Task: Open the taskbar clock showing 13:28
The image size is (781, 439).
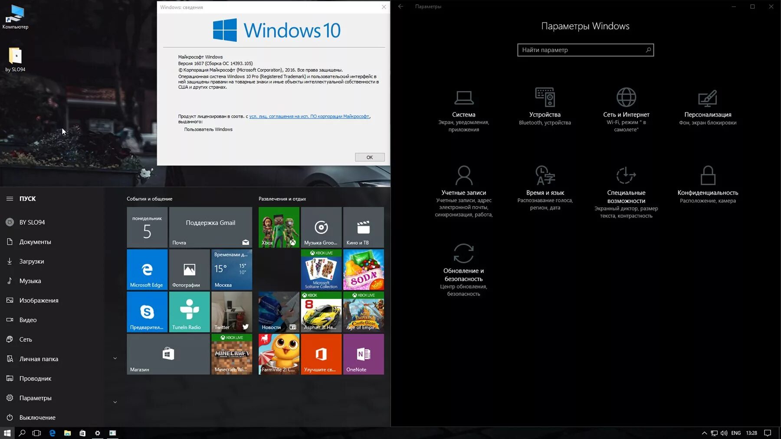Action: tap(751, 433)
